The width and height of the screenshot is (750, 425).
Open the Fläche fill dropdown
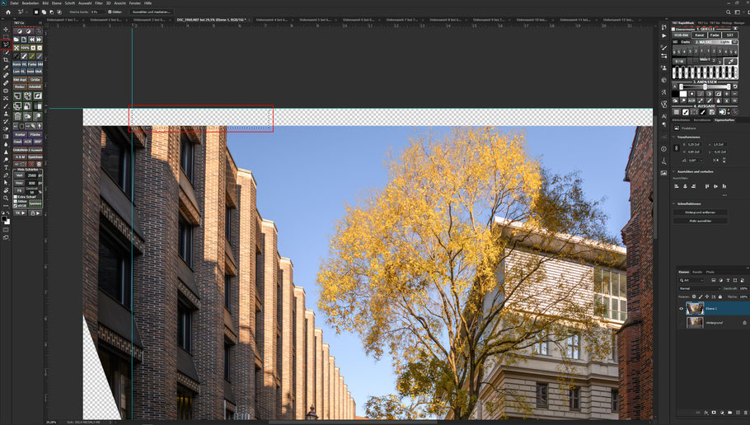point(743,297)
